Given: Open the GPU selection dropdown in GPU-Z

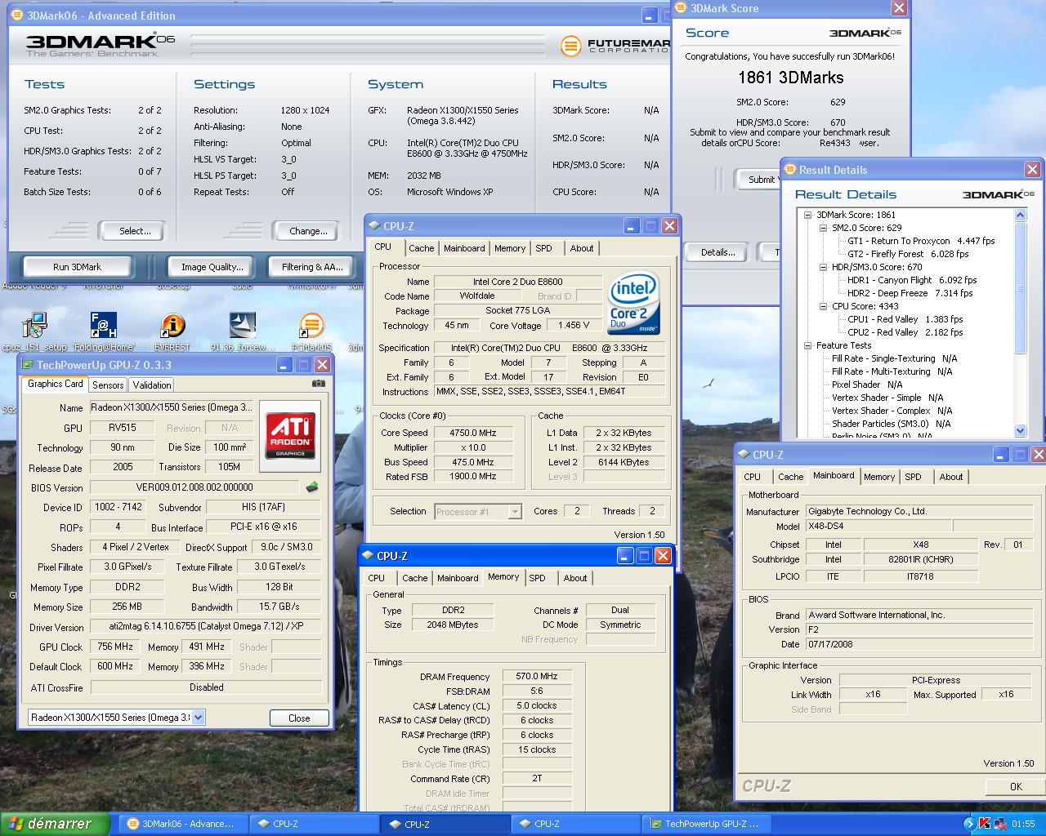Looking at the screenshot, I should [198, 718].
